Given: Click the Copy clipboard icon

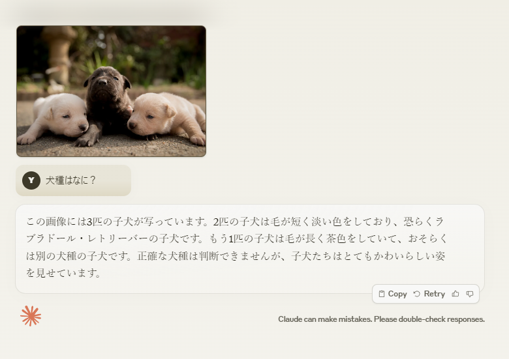Looking at the screenshot, I should [382, 294].
